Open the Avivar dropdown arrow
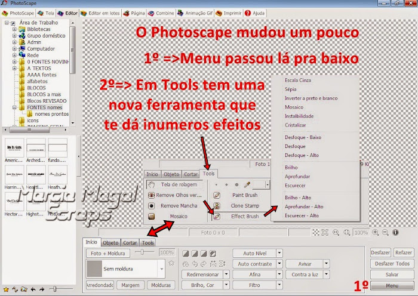The image size is (418, 296). (x=327, y=264)
